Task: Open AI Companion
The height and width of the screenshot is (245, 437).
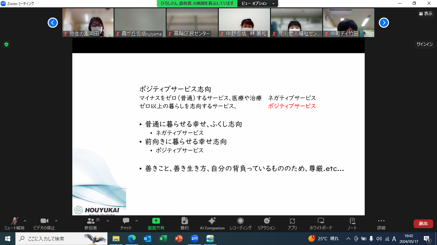Action: coord(212,223)
